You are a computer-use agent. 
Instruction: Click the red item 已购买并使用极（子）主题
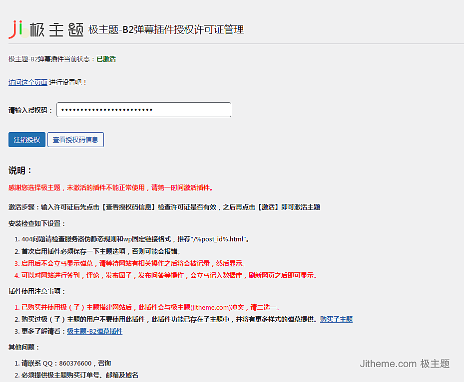tap(151, 307)
